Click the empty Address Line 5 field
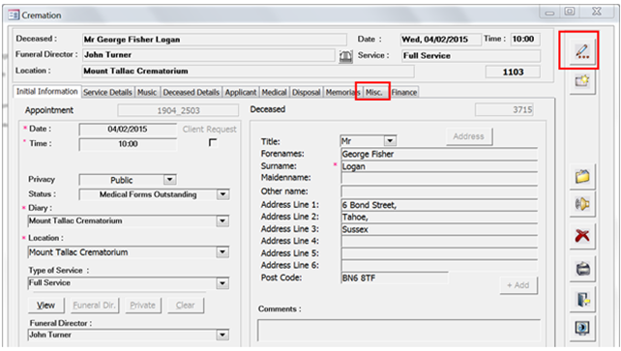 point(439,253)
